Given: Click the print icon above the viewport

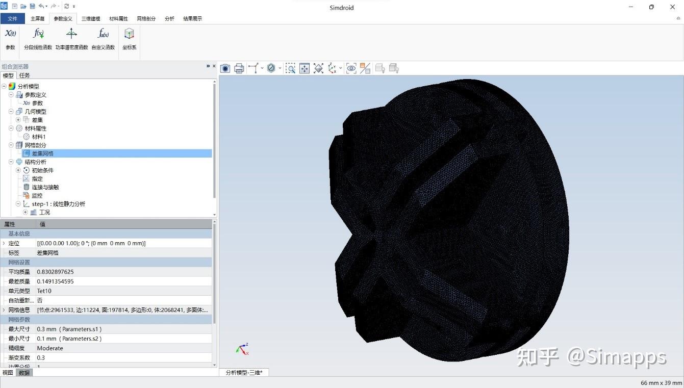Looking at the screenshot, I should click(239, 68).
